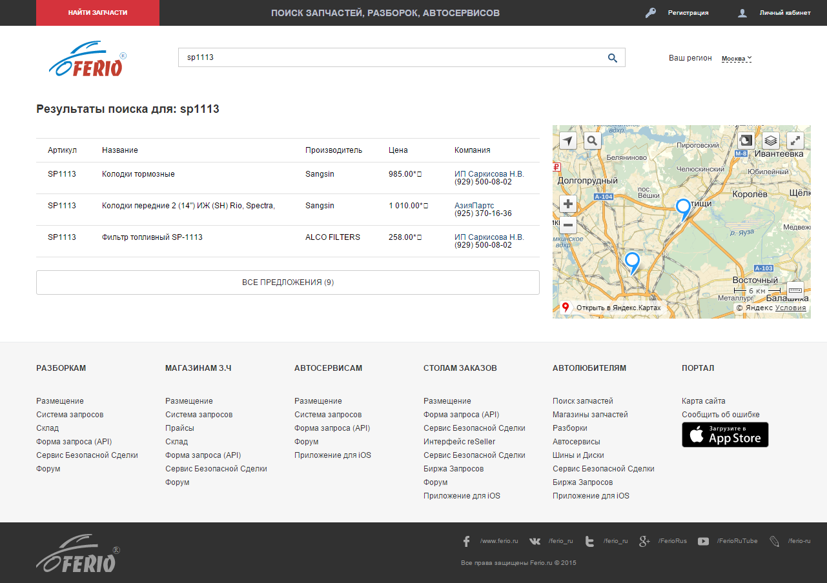Click the red Yandex pin icon on the map
This screenshot has width=827, height=583.
click(x=566, y=308)
